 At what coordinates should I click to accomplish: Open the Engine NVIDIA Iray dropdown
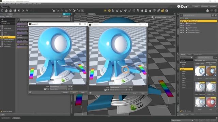point(33,17)
